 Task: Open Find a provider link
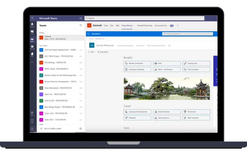[196, 70]
